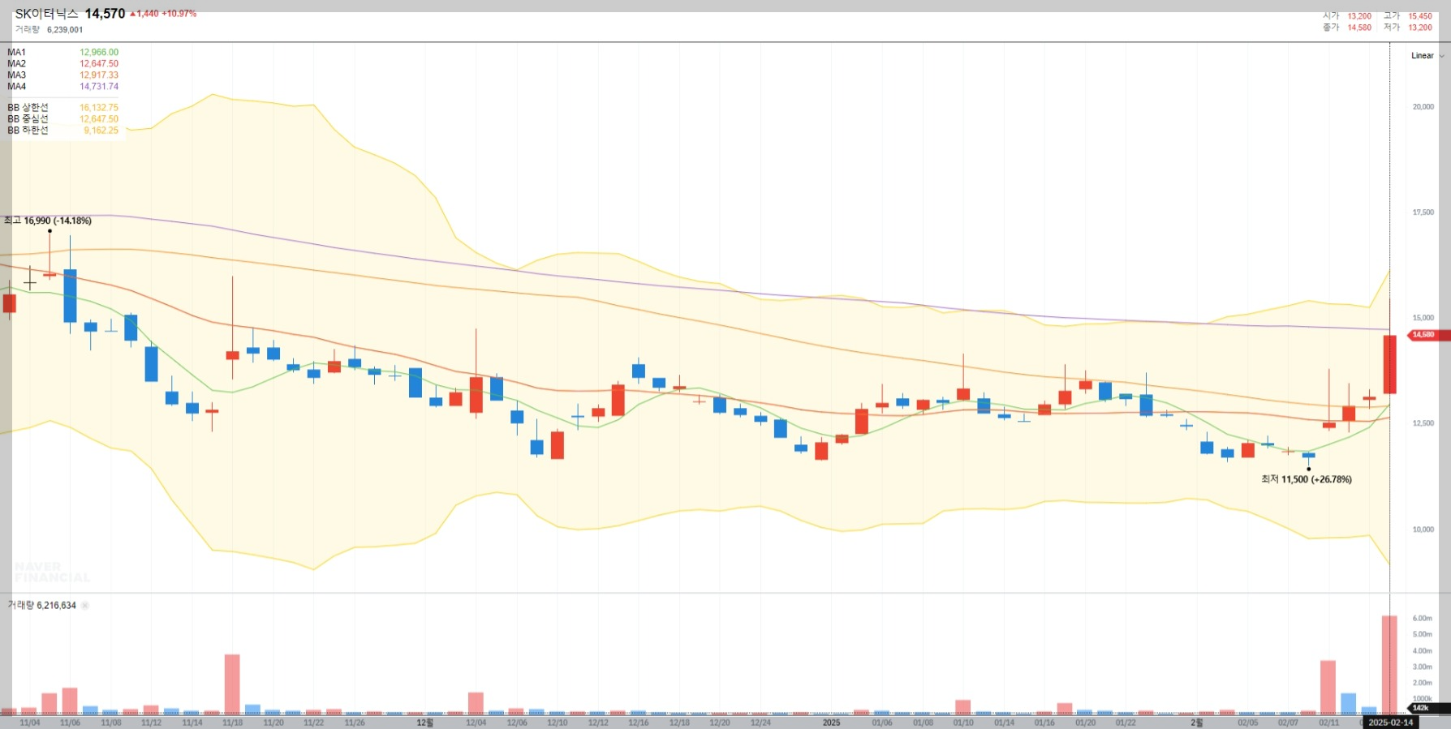Click the 20,000 price axis label
This screenshot has height=729, width=1451.
tap(1423, 107)
